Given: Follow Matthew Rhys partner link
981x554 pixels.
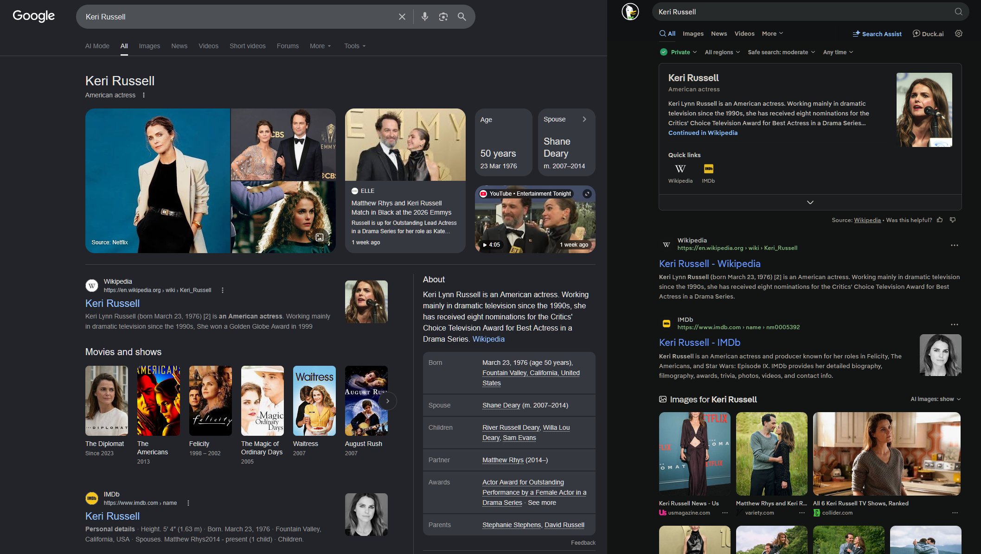Looking at the screenshot, I should 503,460.
